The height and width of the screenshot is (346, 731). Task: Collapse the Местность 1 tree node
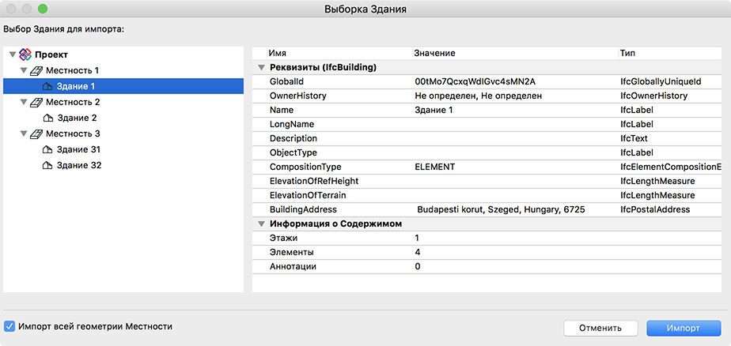[24, 70]
